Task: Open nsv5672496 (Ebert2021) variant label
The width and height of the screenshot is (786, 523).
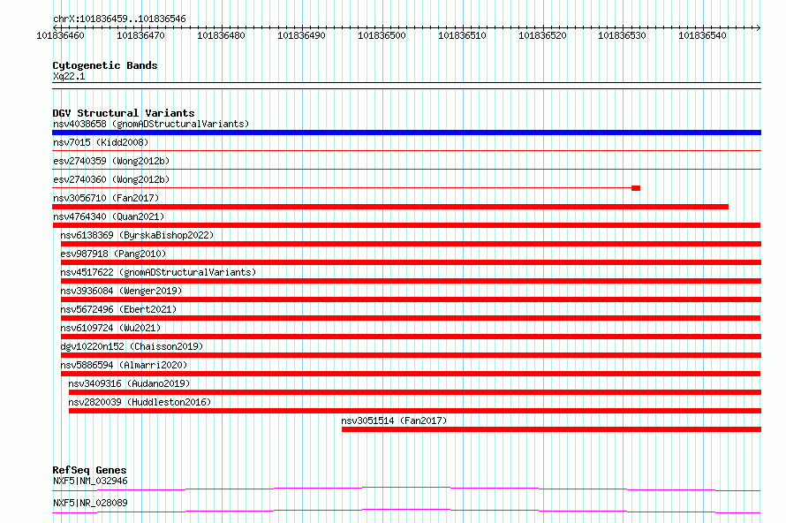Action: click(118, 309)
